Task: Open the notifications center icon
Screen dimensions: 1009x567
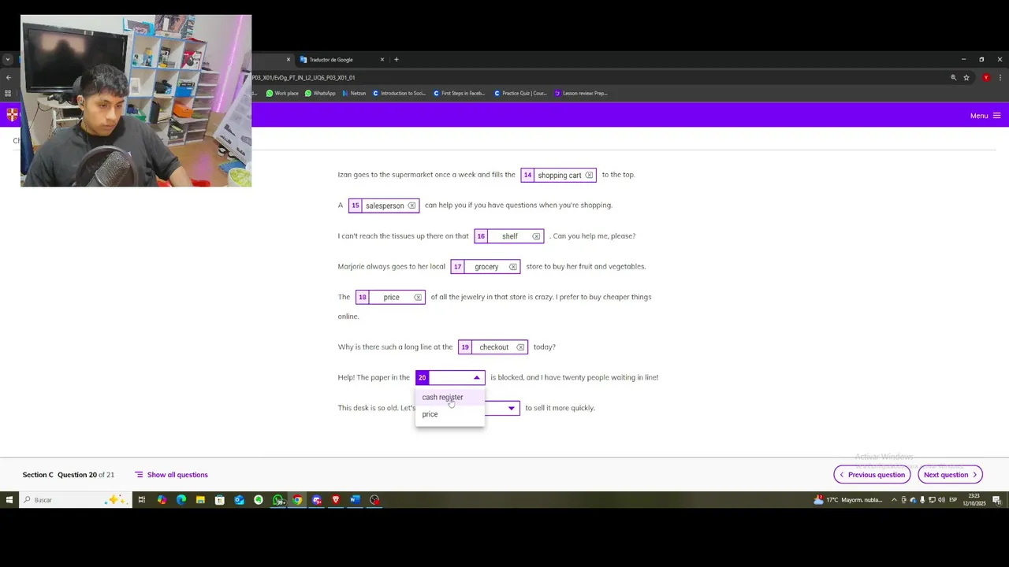Action: pos(996,500)
